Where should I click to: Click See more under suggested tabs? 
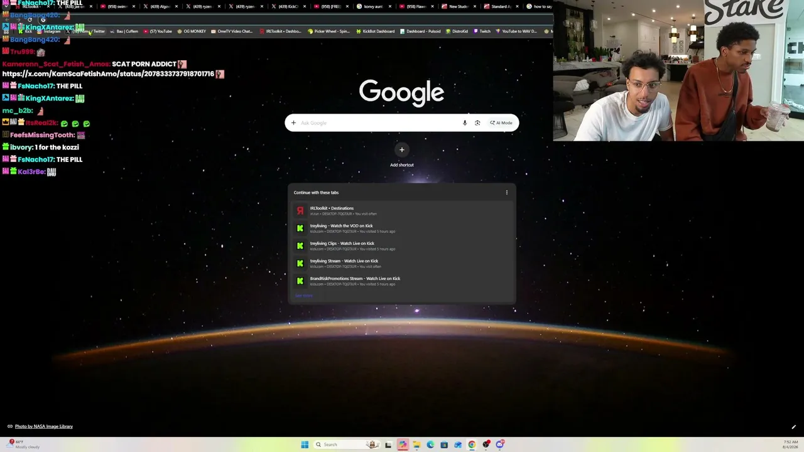303,296
